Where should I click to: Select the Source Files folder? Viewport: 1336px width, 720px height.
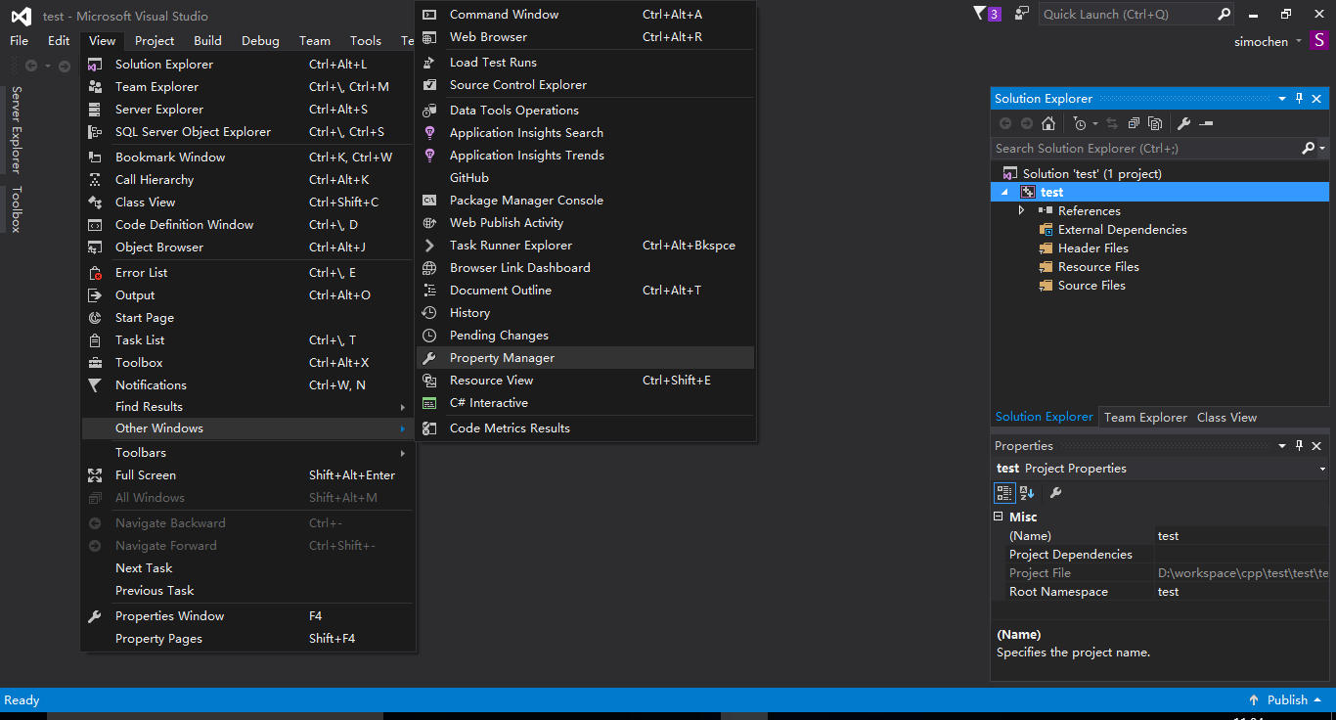(1091, 286)
